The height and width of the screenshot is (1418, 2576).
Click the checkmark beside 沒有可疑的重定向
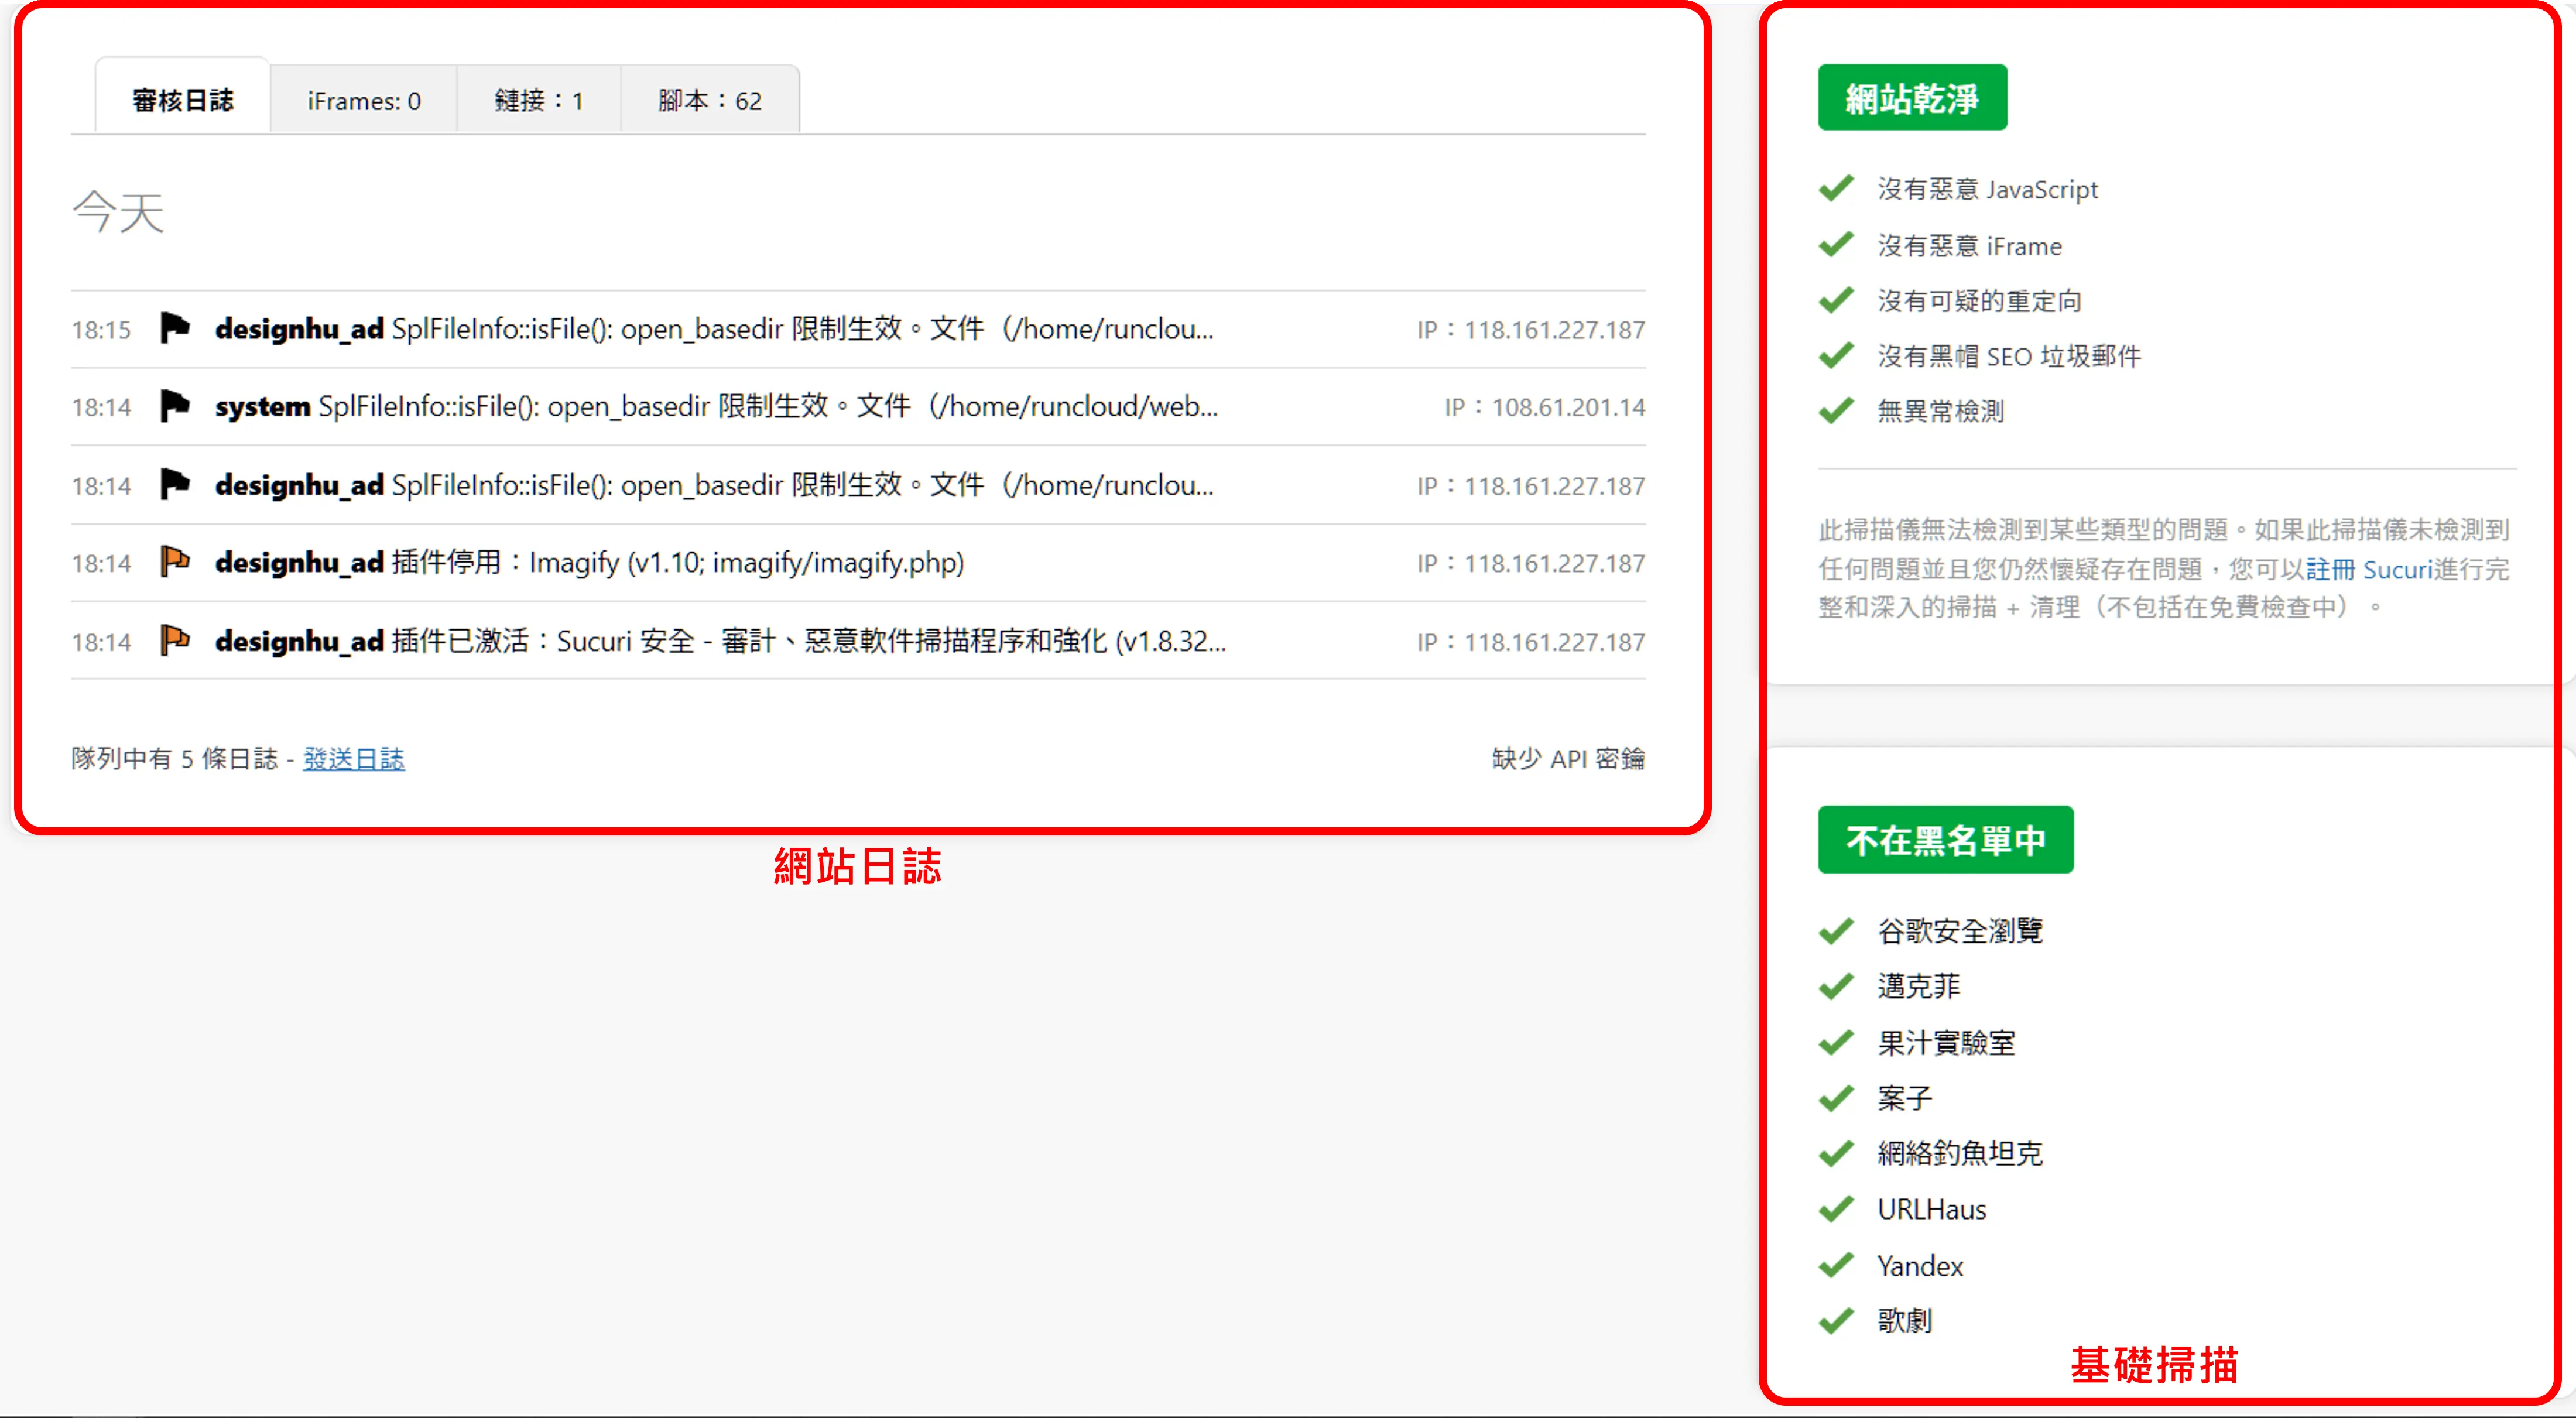[x=1836, y=300]
